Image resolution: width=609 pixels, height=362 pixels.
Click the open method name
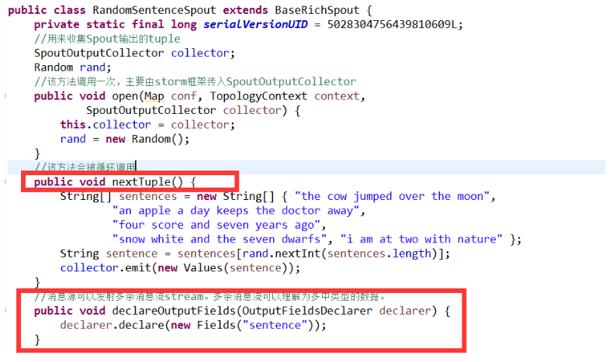[125, 96]
